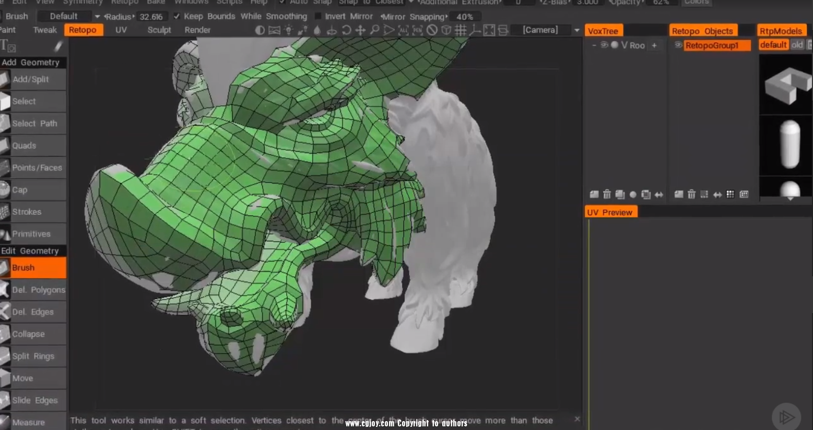Activate the Slide Edges tool
The height and width of the screenshot is (430, 813).
click(x=33, y=400)
